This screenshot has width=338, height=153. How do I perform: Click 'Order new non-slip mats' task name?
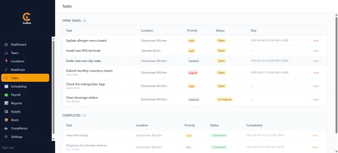[83, 61]
